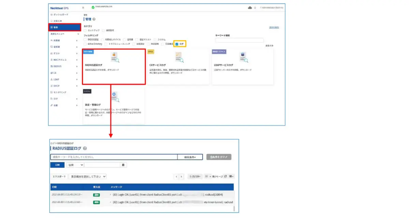
Task: Open the CAサービスログ card title
Action: click(157, 65)
